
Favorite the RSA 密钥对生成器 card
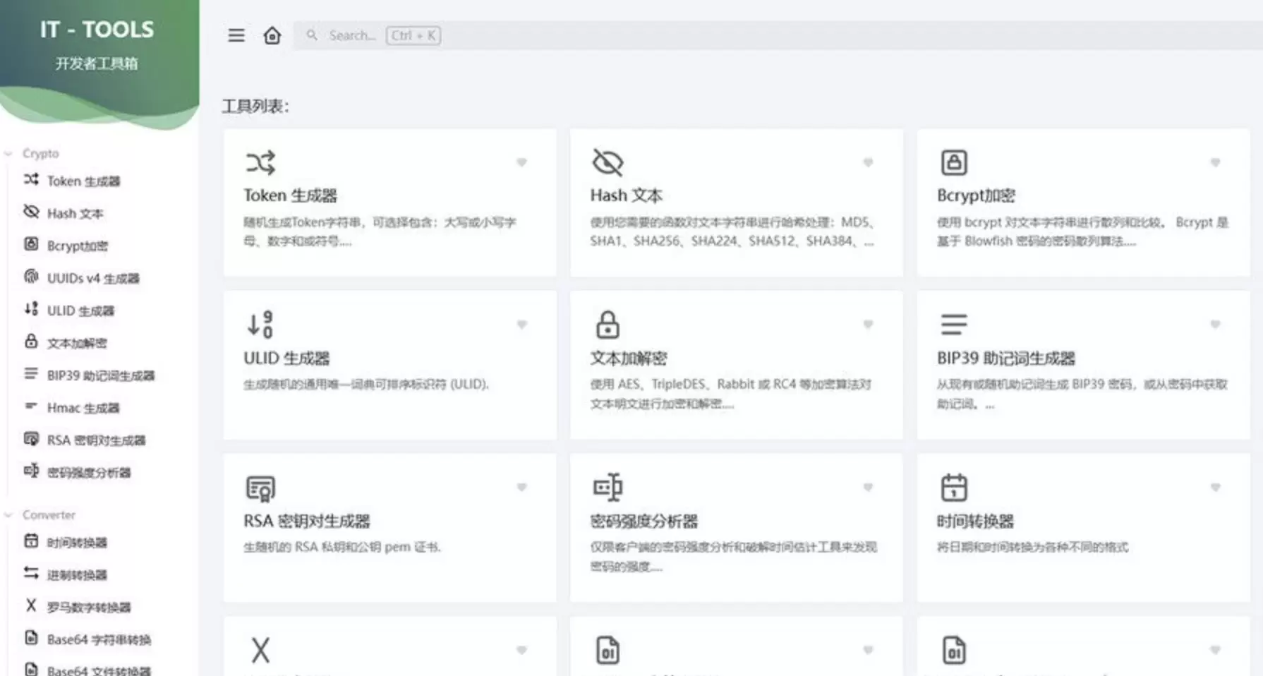(x=521, y=488)
